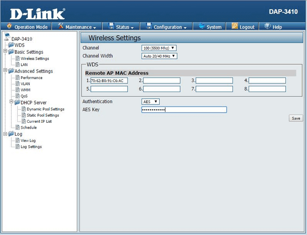Click the Help question mark icon
Image resolution: width=307 pixels, height=235 pixels.
pos(267,27)
